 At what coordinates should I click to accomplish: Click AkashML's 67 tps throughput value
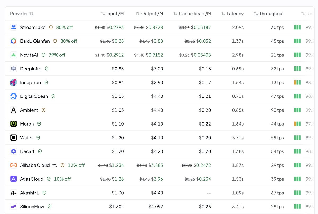click(277, 193)
